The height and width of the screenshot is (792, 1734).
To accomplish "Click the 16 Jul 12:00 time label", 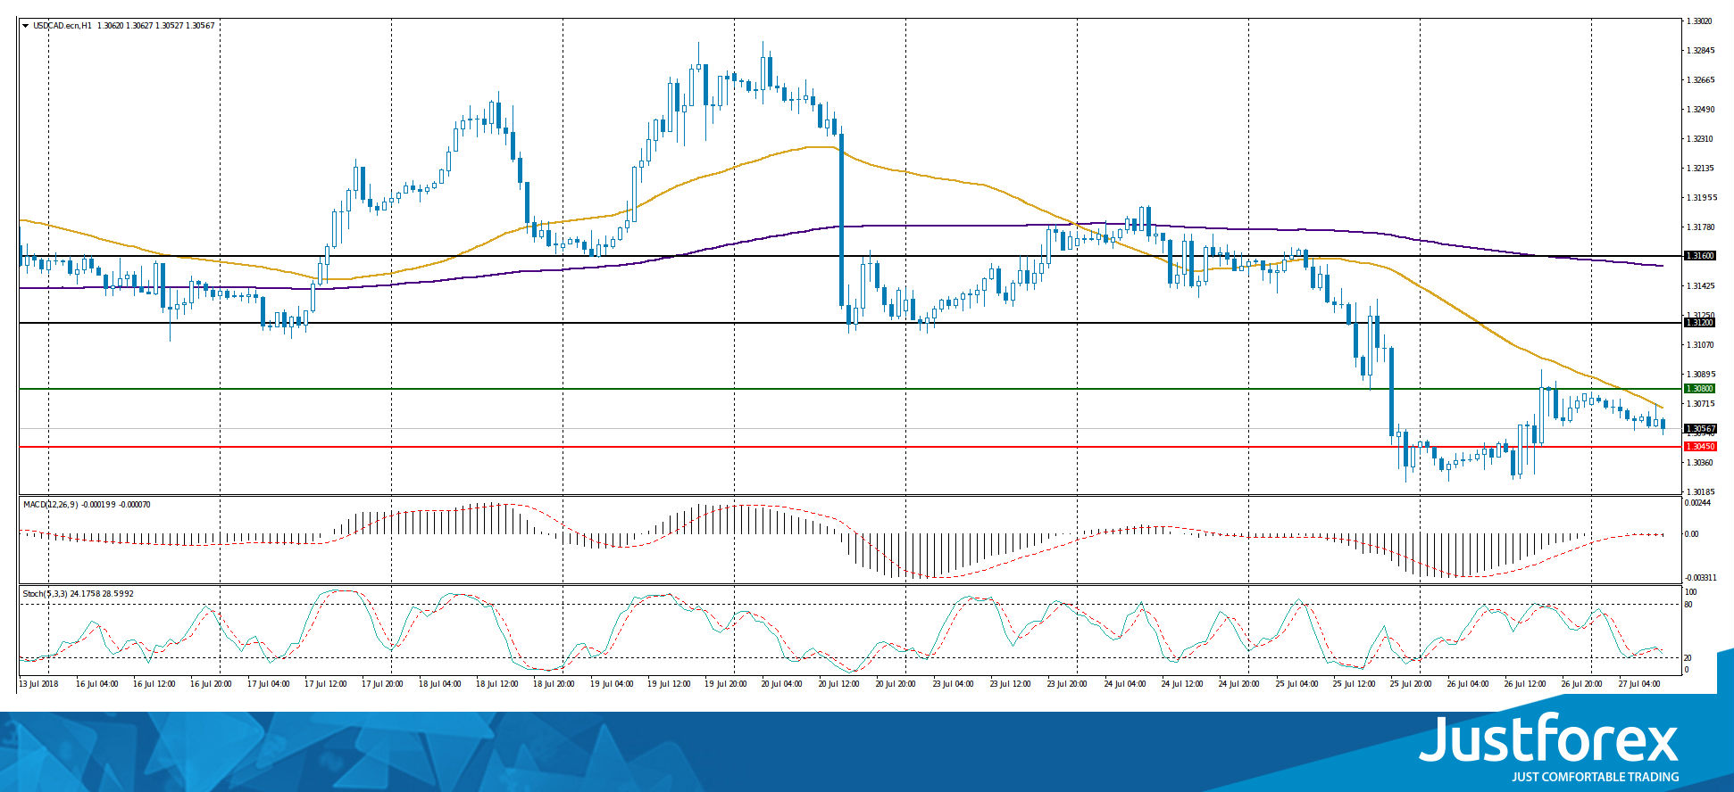I will click(x=154, y=684).
